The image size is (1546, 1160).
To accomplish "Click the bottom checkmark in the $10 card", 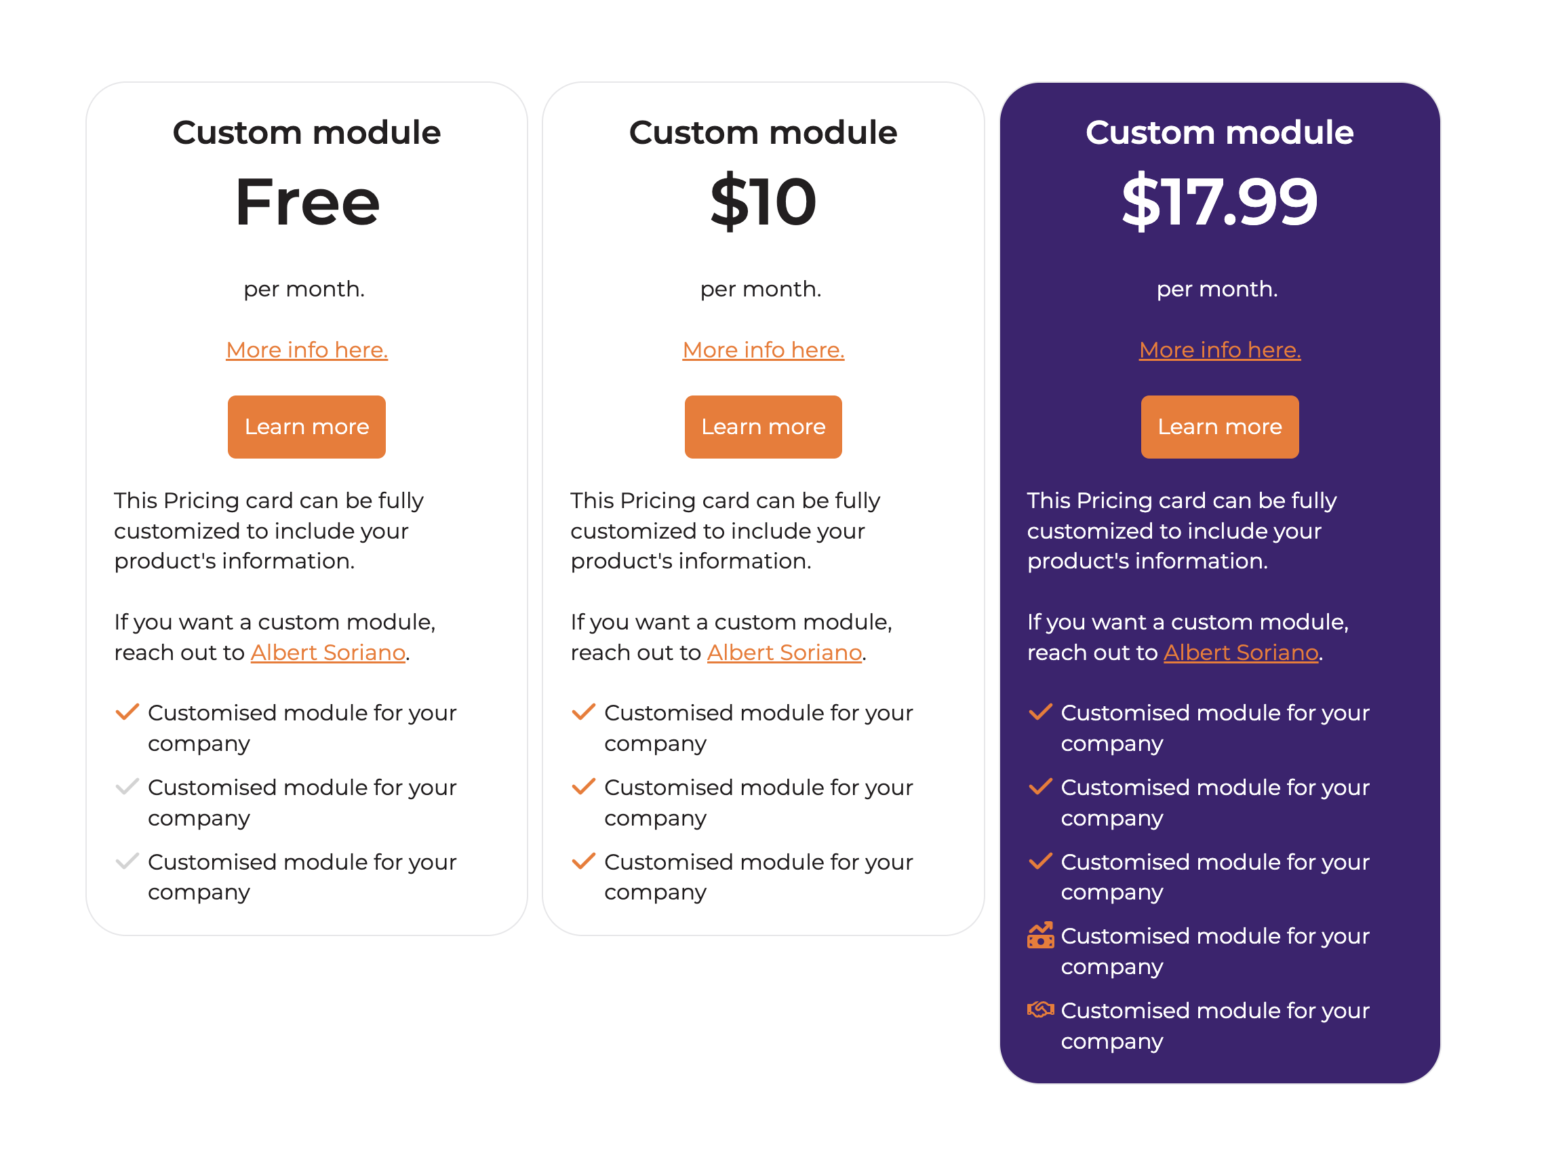I will 584,861.
